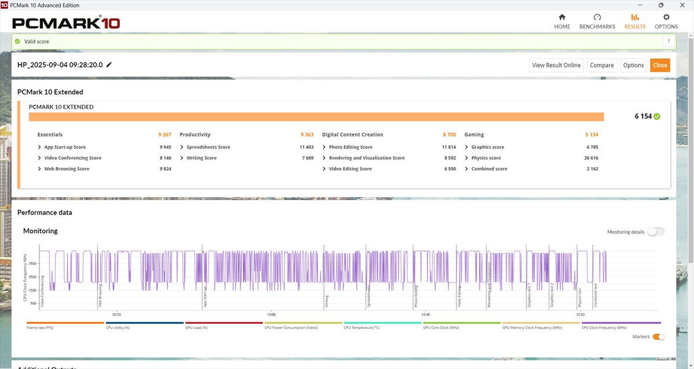Screen dimensions: 694x369
Task: Expand Photo Editing Score breakdown
Action: [324, 147]
